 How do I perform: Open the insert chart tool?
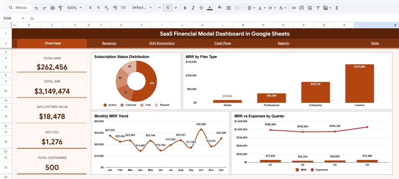(x=310, y=7)
